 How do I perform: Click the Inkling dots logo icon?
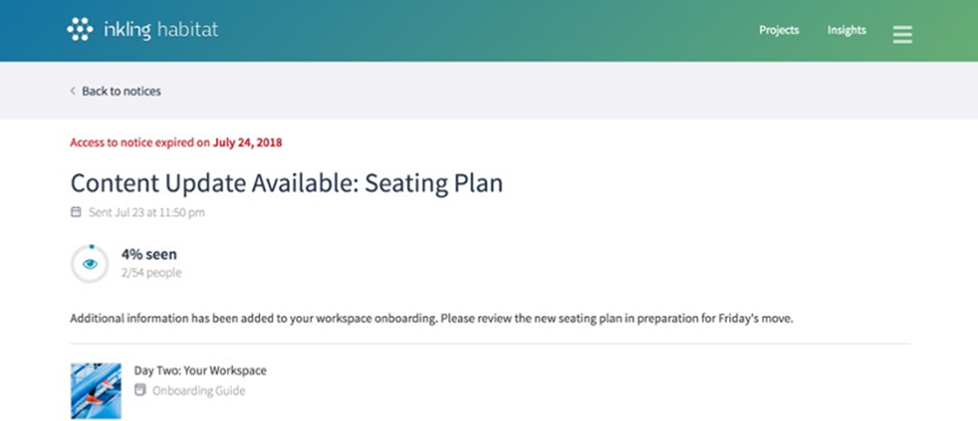80,30
